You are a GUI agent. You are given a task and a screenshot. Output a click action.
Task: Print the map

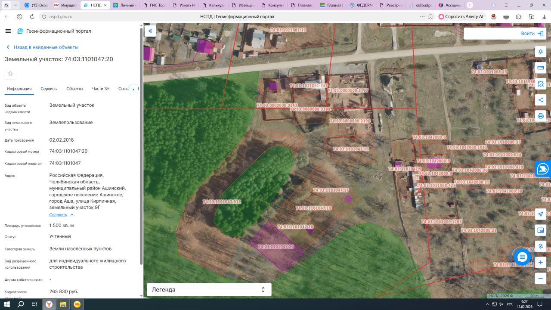coord(541,116)
